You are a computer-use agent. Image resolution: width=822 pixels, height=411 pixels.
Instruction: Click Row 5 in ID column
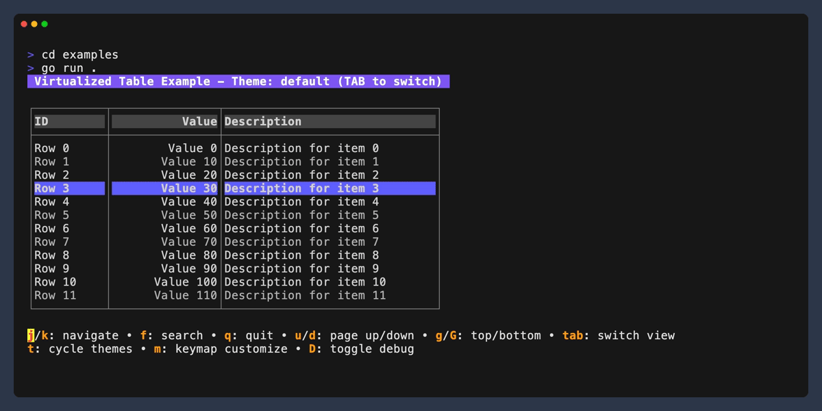pyautogui.click(x=51, y=215)
